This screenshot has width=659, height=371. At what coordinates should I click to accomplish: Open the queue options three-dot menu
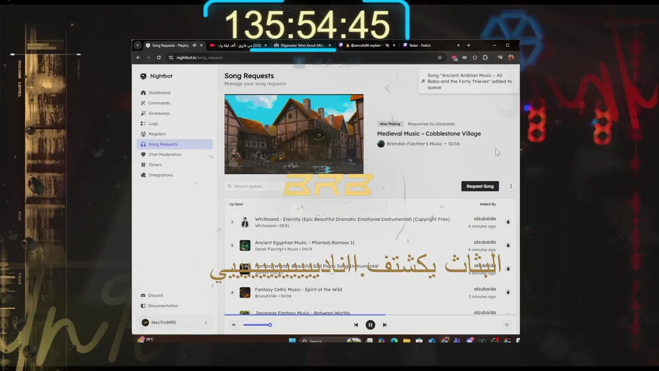(511, 187)
